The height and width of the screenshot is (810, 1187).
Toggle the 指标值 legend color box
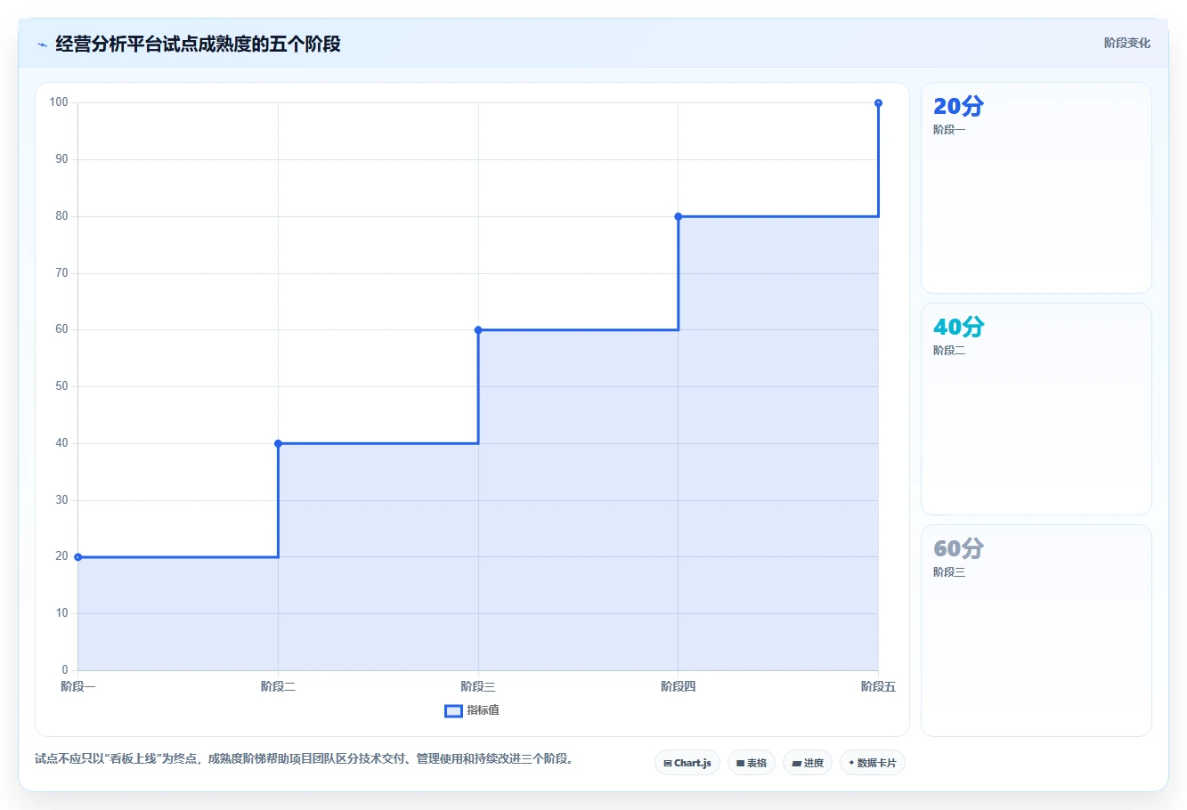point(453,710)
